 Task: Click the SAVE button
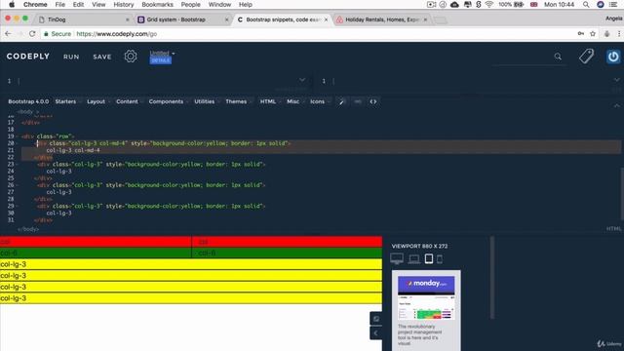102,57
